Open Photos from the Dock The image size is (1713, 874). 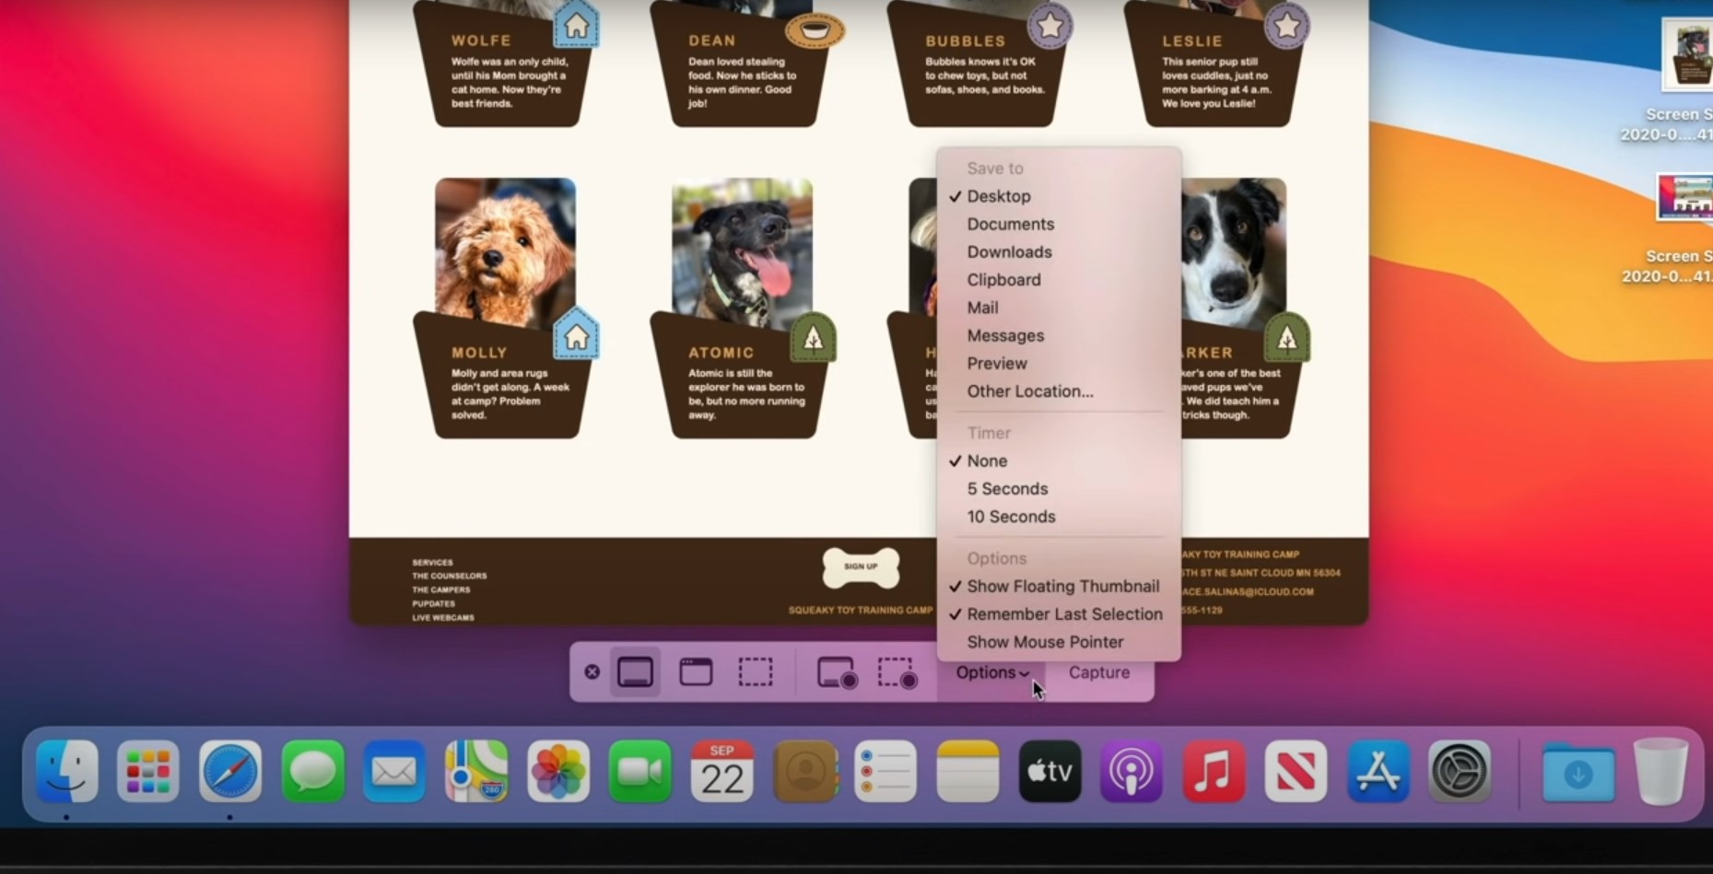pos(558,771)
